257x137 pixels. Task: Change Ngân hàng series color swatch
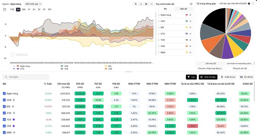coord(187,15)
